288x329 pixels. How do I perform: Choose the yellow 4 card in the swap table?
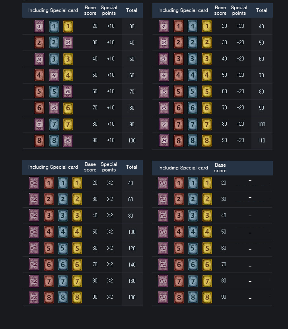click(207, 232)
